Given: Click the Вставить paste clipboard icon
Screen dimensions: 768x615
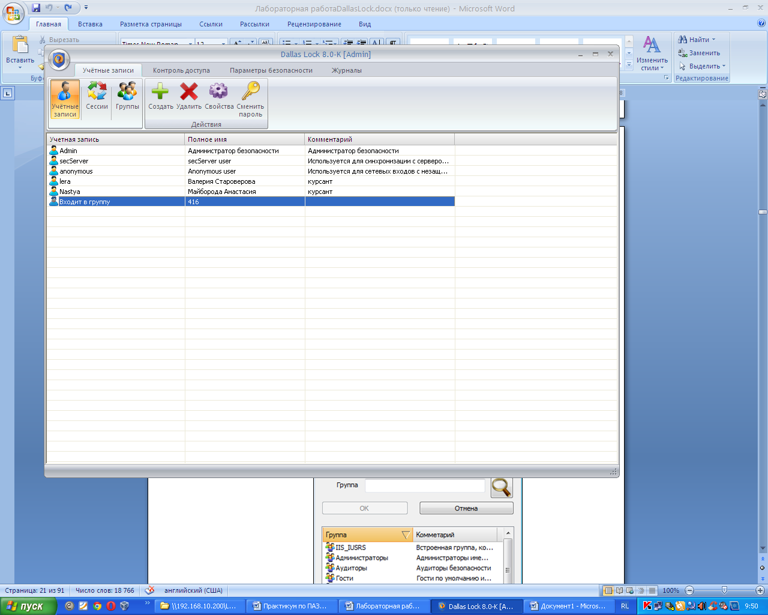Looking at the screenshot, I should [20, 44].
